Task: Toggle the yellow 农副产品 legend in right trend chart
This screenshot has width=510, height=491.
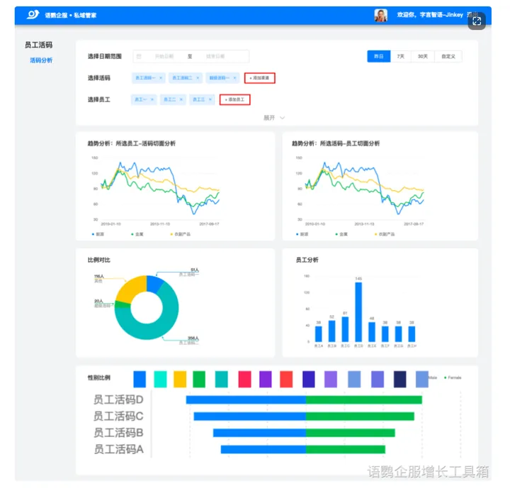Action: point(382,233)
